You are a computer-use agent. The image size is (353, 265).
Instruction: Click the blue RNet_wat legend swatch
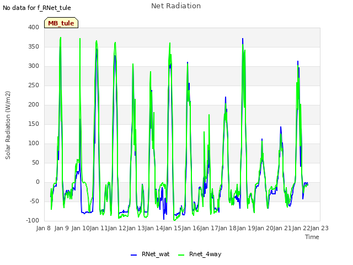click(133, 255)
